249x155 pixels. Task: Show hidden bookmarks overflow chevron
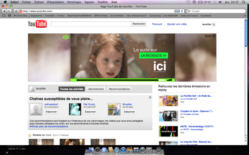[245, 16]
